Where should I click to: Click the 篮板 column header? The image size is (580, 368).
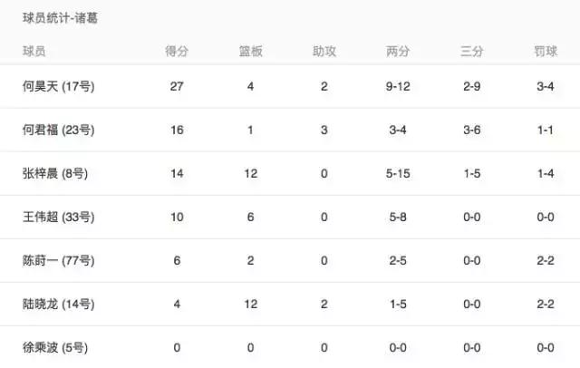(x=251, y=52)
